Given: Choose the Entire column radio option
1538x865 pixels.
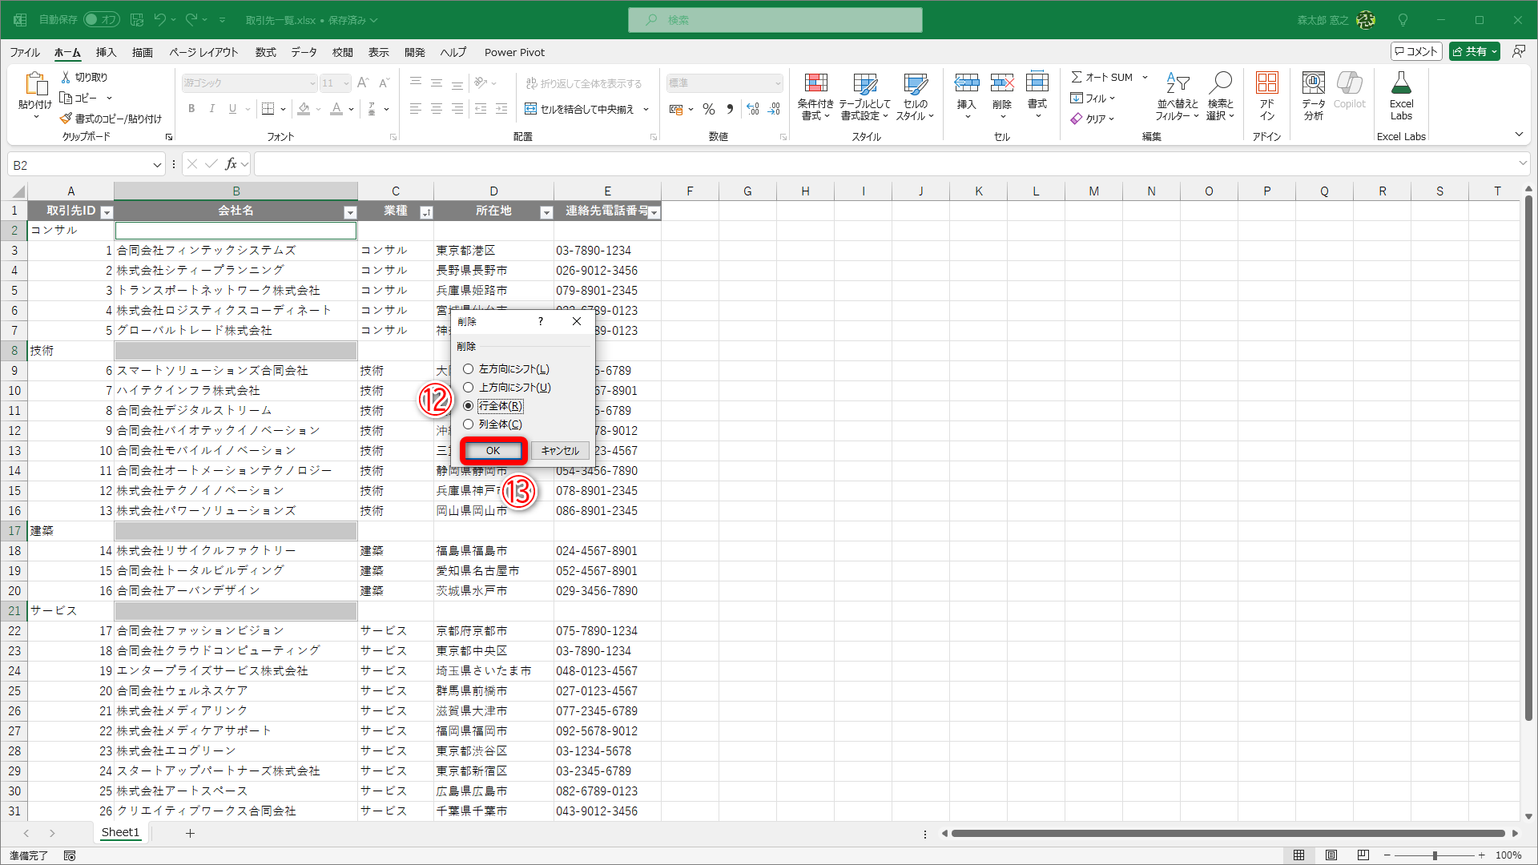Looking at the screenshot, I should click(469, 424).
